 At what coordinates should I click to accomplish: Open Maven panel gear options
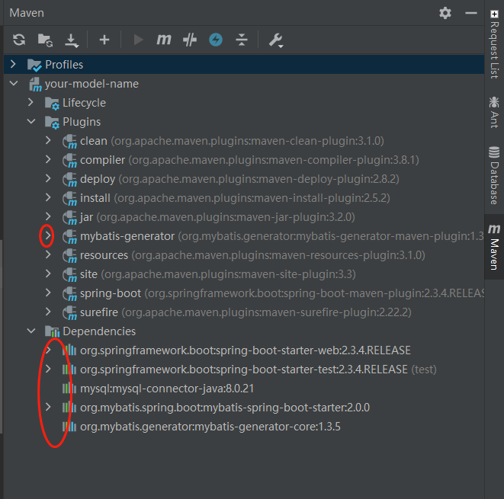coord(445,13)
